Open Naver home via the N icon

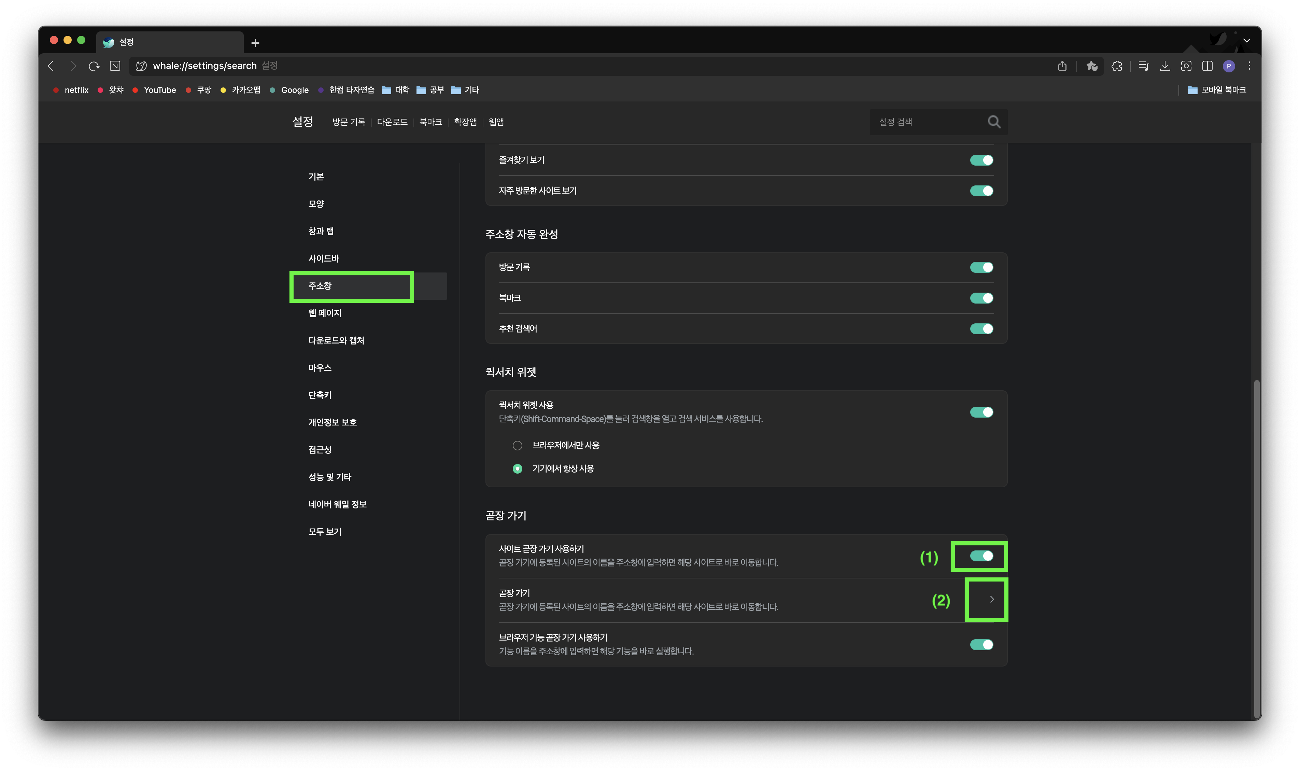[x=115, y=66]
